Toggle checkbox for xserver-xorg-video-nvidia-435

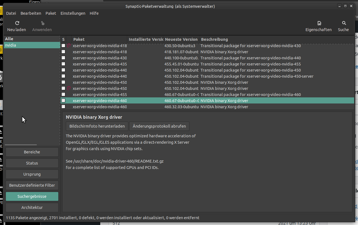63,64
